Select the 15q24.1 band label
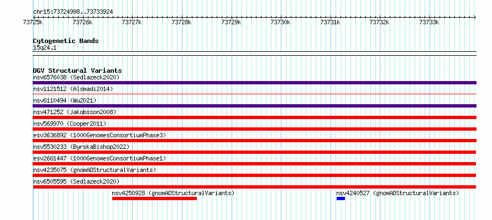 click(x=45, y=48)
